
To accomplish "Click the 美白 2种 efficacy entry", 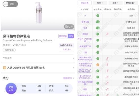I will pyautogui.click(x=31, y=90).
